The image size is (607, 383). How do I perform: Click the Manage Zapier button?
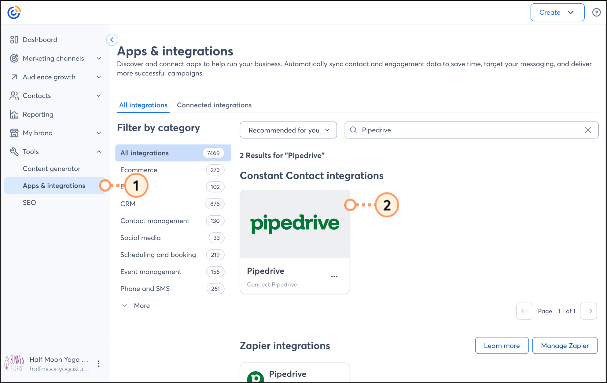click(x=565, y=345)
